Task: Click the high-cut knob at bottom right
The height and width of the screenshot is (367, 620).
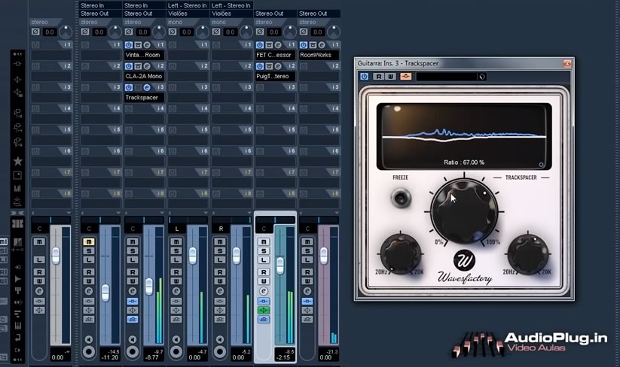Action: [528, 254]
